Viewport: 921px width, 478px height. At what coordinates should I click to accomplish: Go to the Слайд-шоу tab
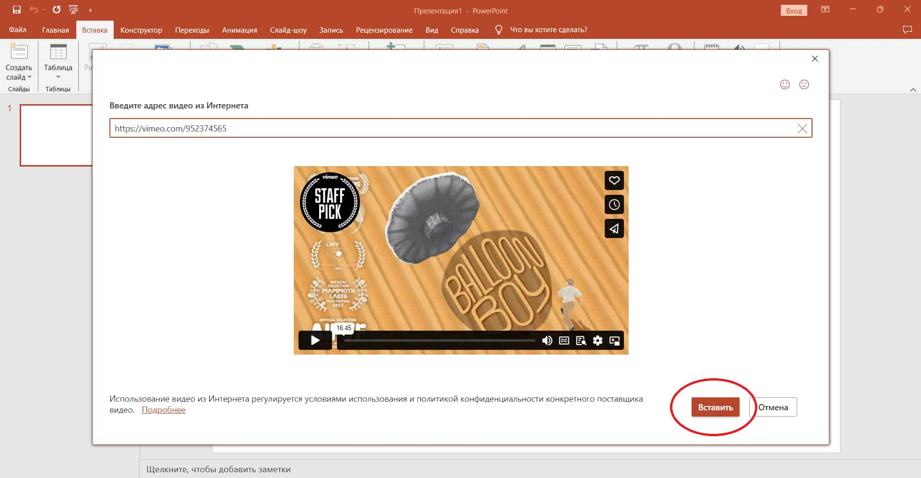288,30
